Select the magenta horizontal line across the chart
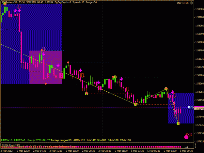 pyautogui.click(x=97, y=108)
